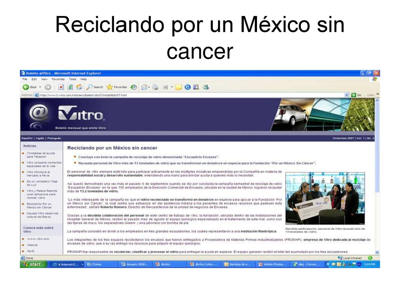Open the View menu
The height and width of the screenshot is (300, 400).
point(44,79)
